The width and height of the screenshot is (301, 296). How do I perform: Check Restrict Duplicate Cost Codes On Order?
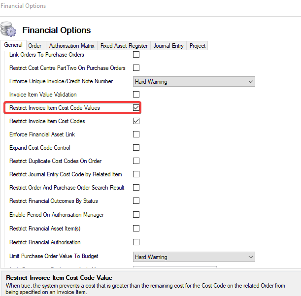point(136,161)
